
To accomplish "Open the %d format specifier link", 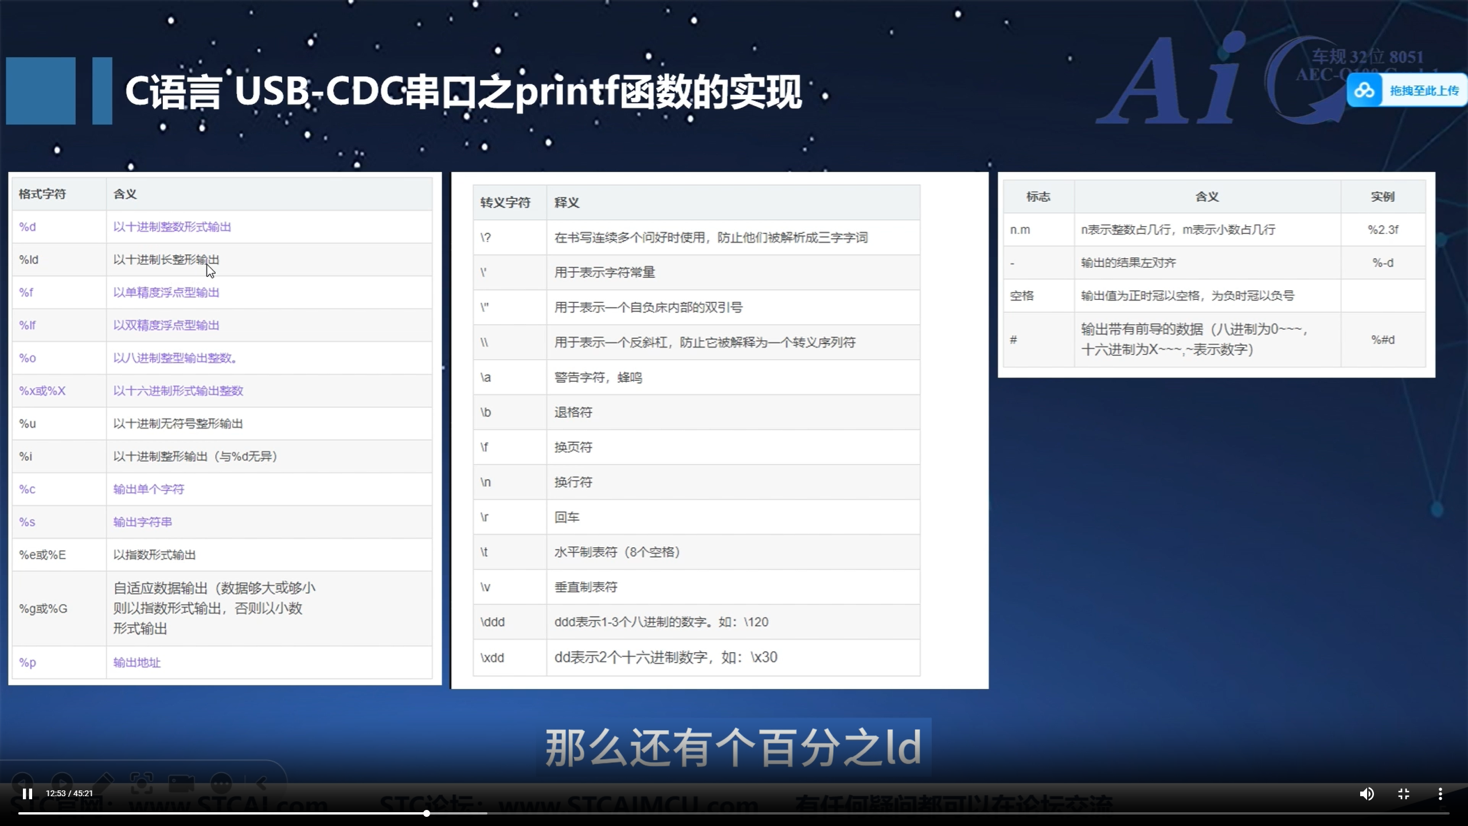I will click(28, 227).
